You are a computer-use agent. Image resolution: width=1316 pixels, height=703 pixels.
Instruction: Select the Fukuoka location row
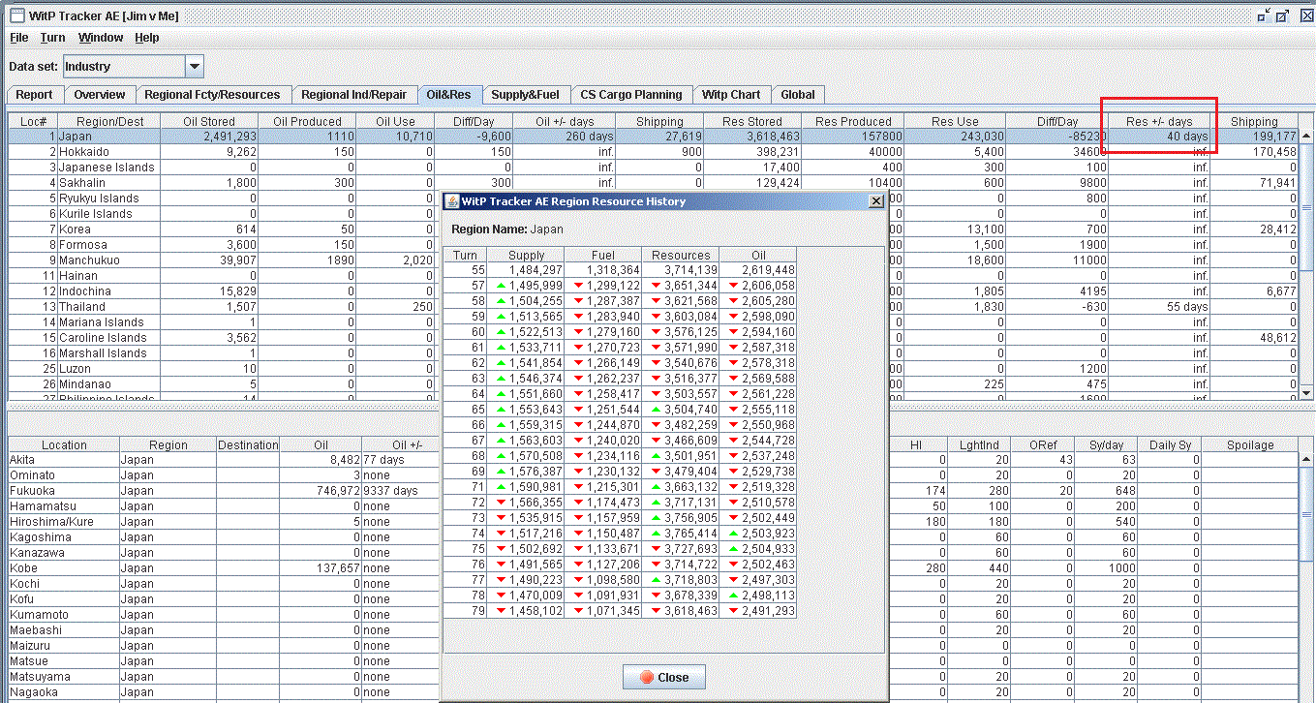point(654,491)
